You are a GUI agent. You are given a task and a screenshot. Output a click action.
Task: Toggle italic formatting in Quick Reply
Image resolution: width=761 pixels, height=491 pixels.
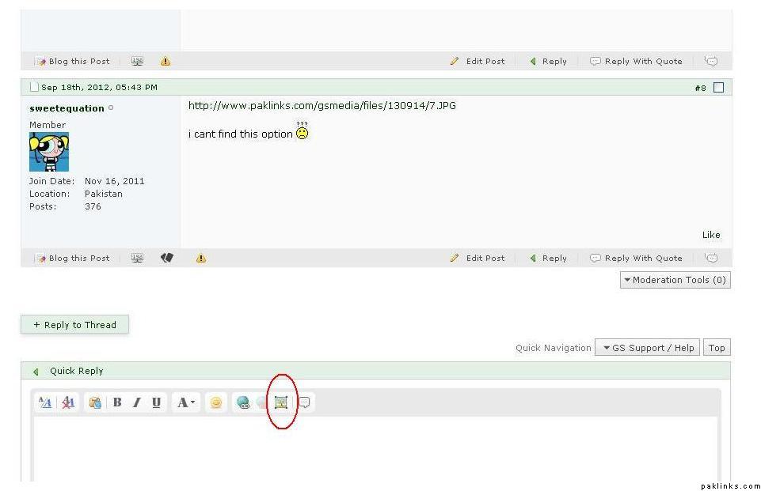click(136, 402)
